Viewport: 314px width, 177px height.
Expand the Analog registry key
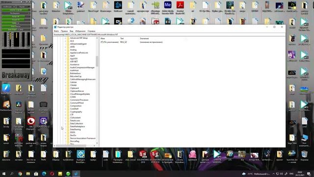(x=65, y=50)
